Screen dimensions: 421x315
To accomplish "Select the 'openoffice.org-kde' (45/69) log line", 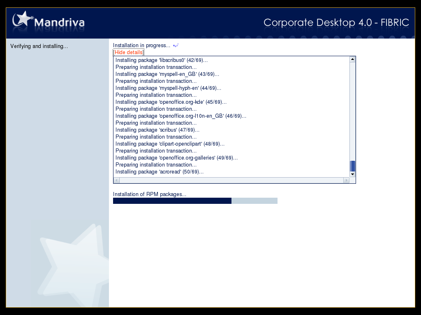I will click(171, 102).
